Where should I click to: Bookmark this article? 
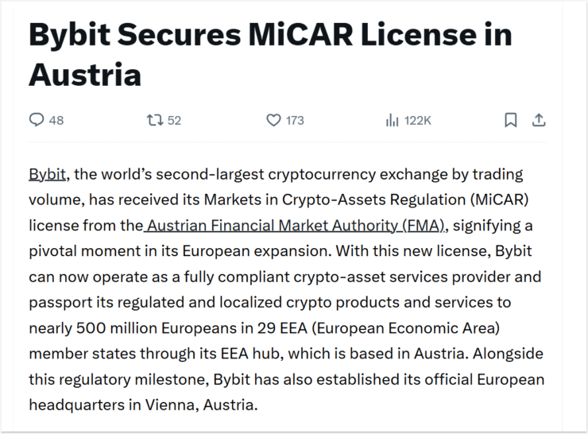[x=511, y=120]
